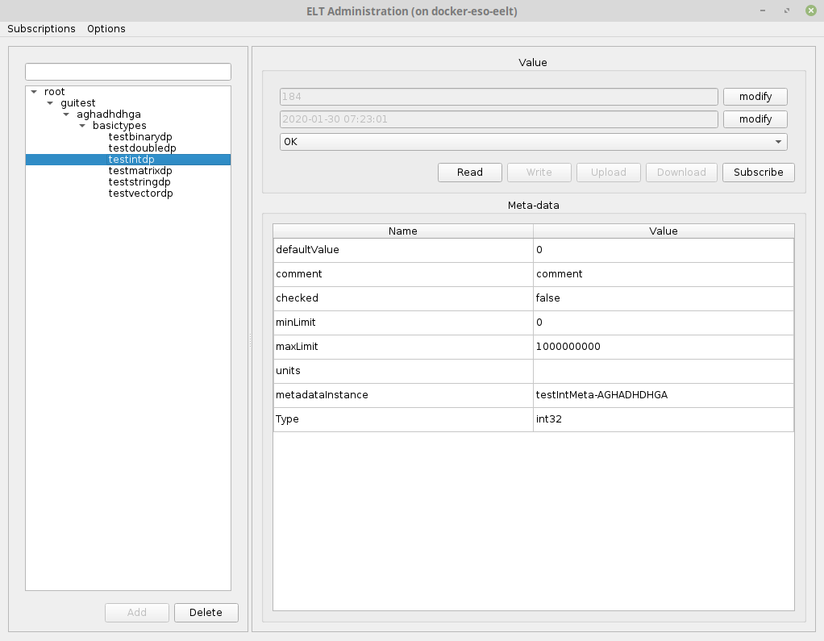Viewport: 824px width, 641px height.
Task: Select teststringdp in the tree
Action: coord(139,182)
